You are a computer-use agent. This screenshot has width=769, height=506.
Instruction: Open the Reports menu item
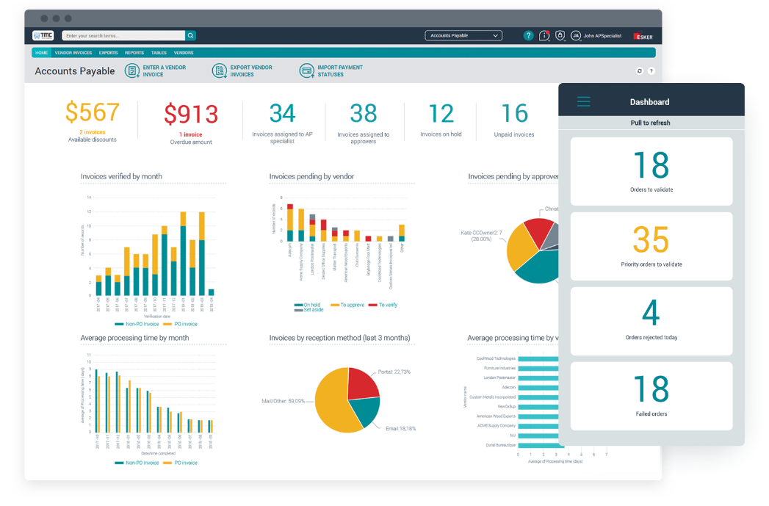coord(135,52)
